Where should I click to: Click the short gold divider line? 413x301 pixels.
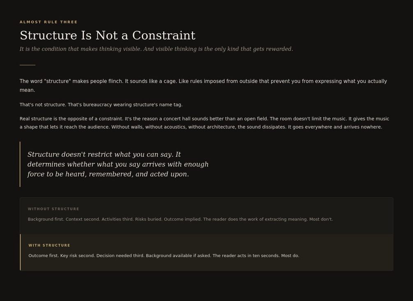28,65
